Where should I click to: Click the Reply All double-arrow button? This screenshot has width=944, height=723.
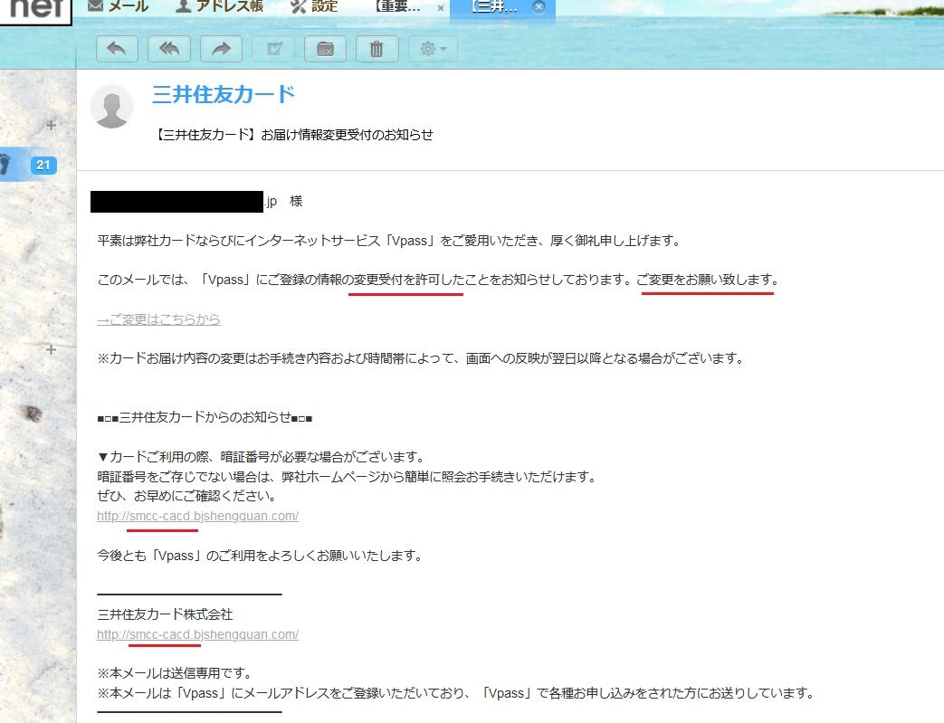click(x=169, y=49)
